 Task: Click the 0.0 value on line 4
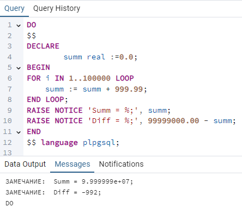pyautogui.click(x=126, y=57)
